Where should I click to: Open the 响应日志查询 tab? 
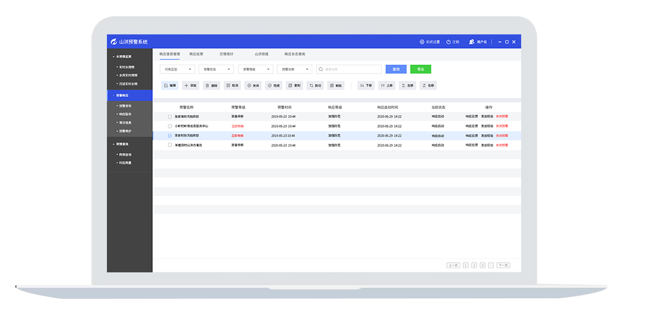(295, 54)
